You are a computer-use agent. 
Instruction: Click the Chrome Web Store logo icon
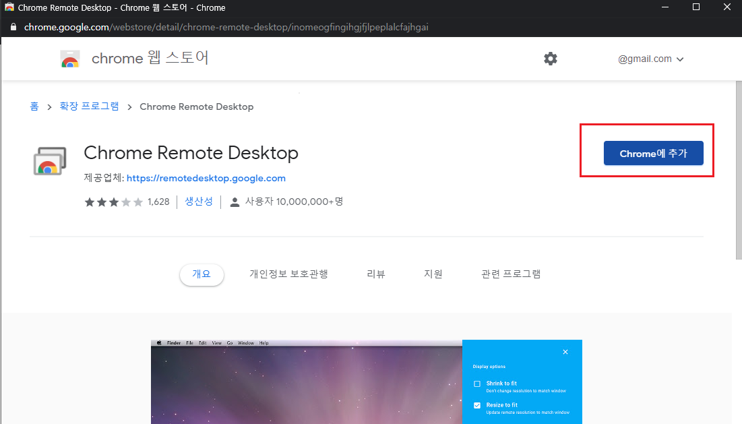(70, 59)
